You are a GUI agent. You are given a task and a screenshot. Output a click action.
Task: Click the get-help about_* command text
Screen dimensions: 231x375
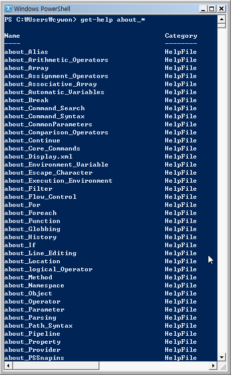[x=112, y=20]
